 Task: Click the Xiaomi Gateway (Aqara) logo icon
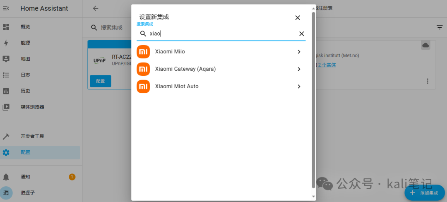(143, 69)
